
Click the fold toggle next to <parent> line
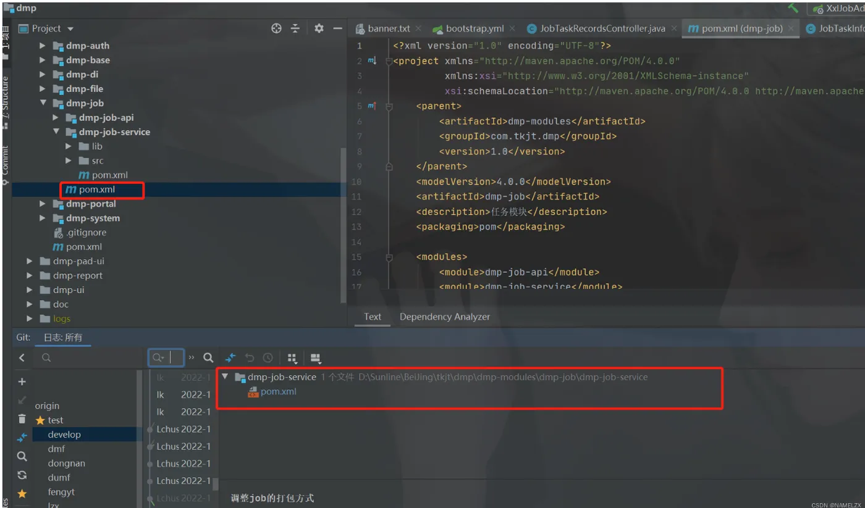(389, 106)
